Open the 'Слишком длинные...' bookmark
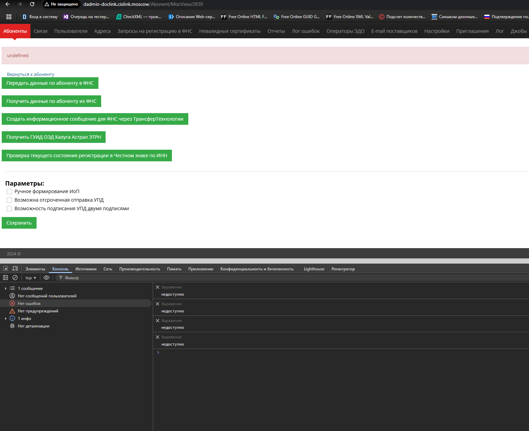529x431 pixels. coord(455,17)
